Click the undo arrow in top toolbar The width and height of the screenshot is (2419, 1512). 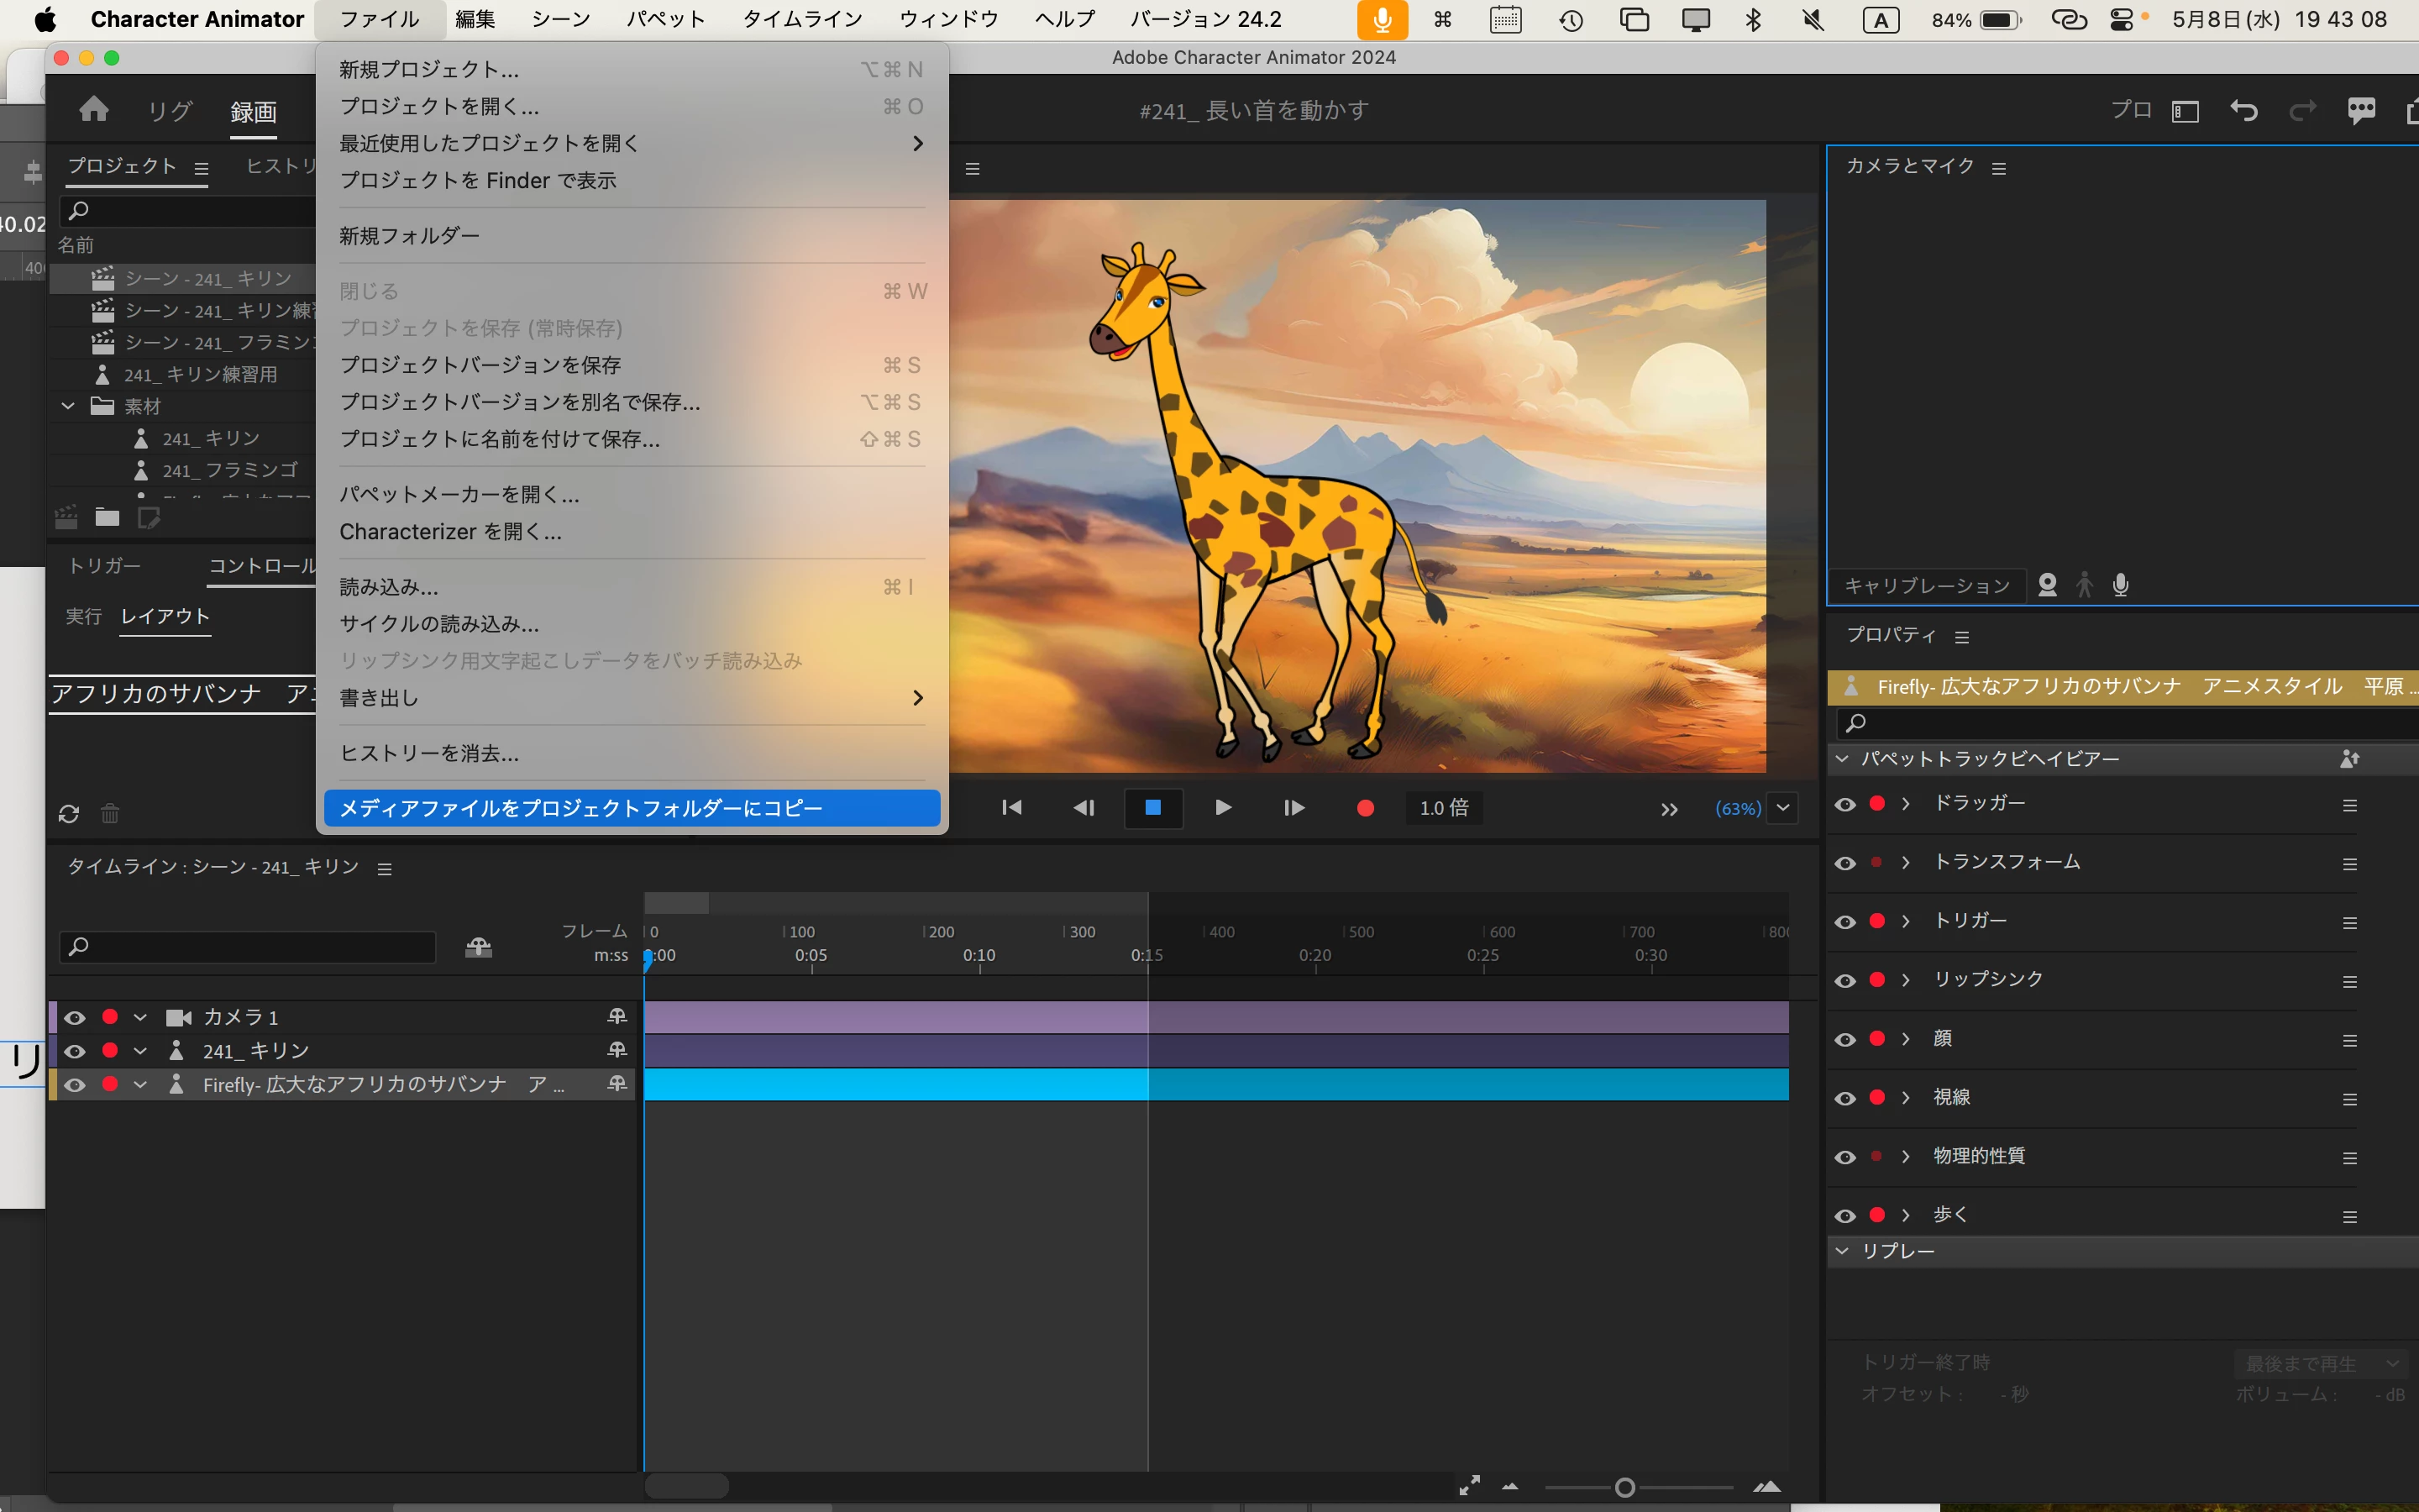[x=2244, y=110]
